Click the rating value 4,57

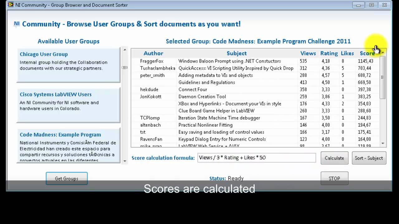pyautogui.click(x=325, y=75)
